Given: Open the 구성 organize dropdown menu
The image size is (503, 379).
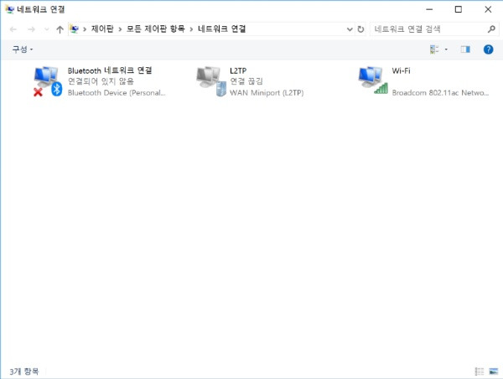Looking at the screenshot, I should (x=22, y=49).
